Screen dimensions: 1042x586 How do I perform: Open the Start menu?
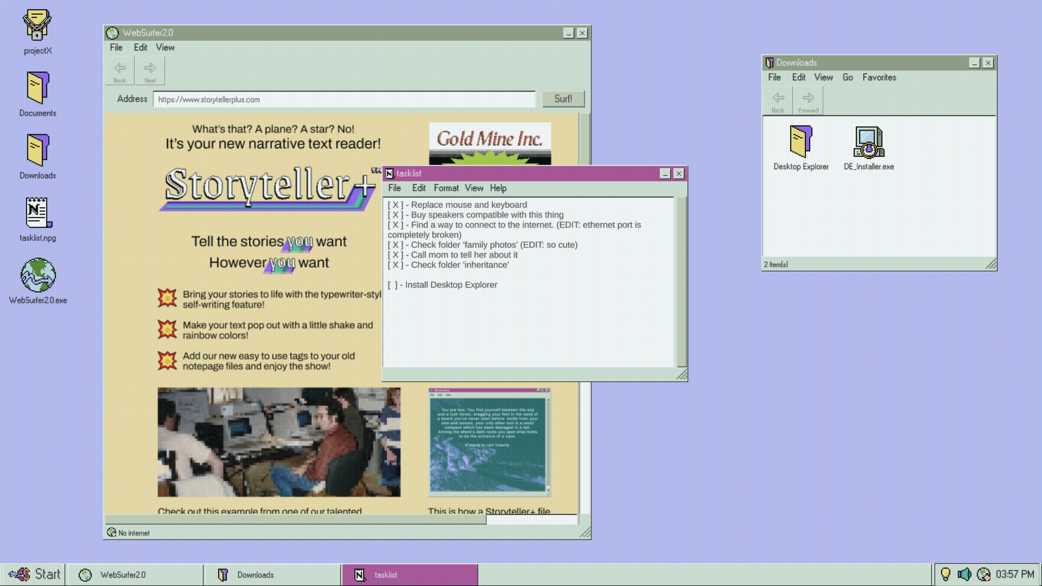click(35, 574)
